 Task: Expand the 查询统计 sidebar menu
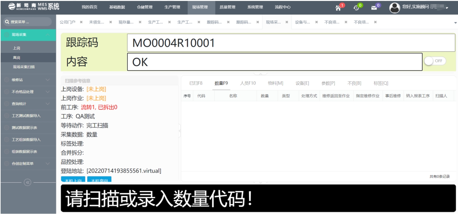[48, 104]
